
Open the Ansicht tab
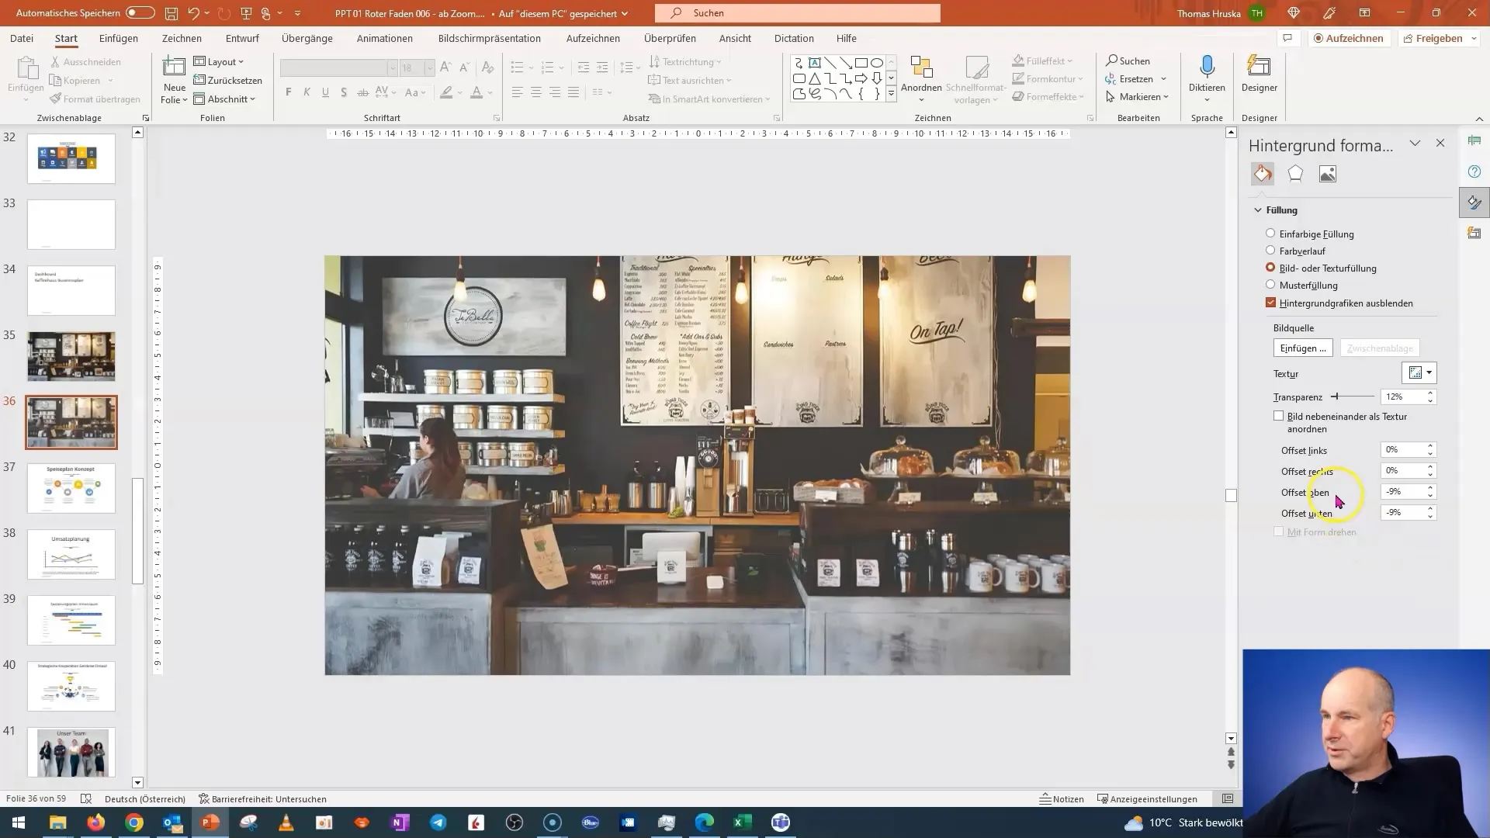coord(735,38)
